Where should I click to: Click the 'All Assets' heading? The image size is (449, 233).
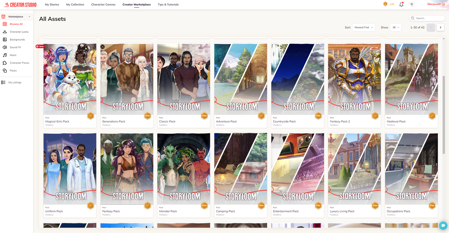52,19
